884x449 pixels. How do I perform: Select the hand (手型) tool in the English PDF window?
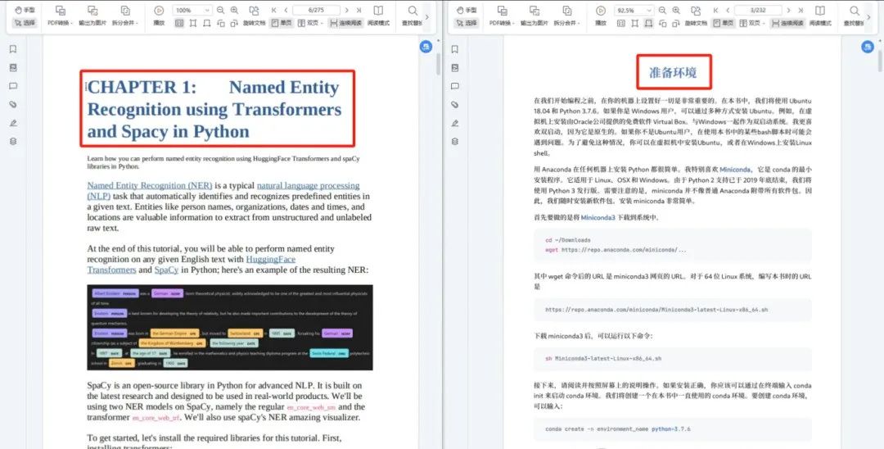pyautogui.click(x=25, y=10)
